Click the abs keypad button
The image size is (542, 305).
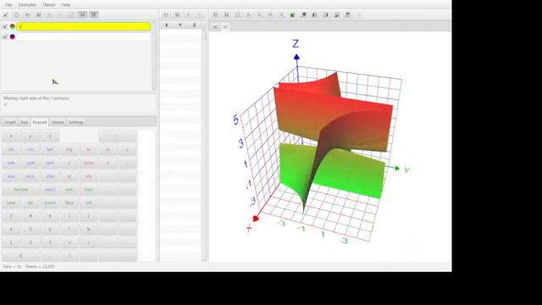coord(88,176)
